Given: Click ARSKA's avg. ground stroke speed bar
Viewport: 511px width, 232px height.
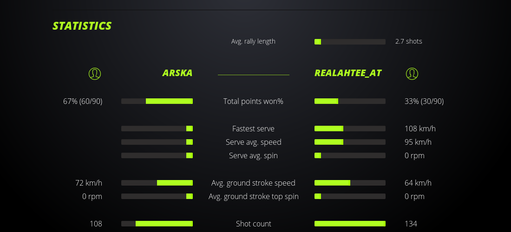Looking at the screenshot, I should tap(157, 183).
